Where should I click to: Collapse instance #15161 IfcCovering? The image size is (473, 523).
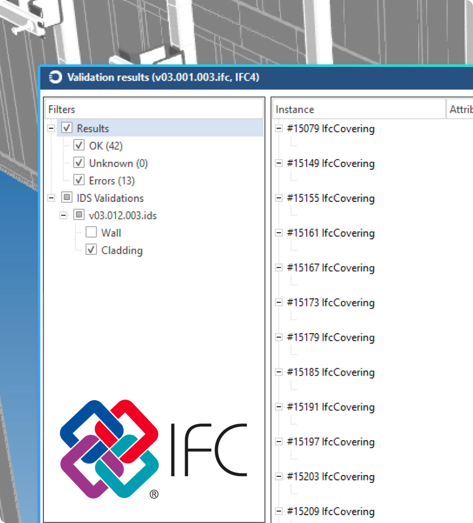pos(279,233)
